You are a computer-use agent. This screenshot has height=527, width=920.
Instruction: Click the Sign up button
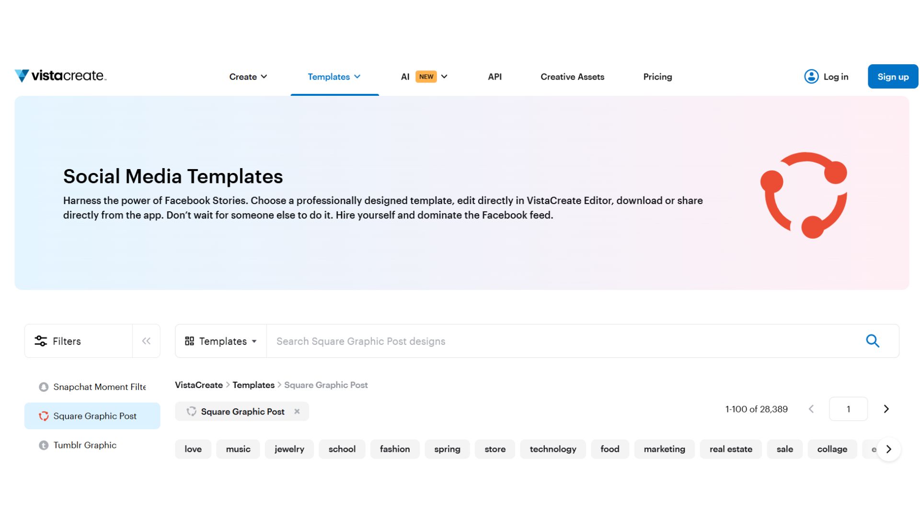(893, 77)
